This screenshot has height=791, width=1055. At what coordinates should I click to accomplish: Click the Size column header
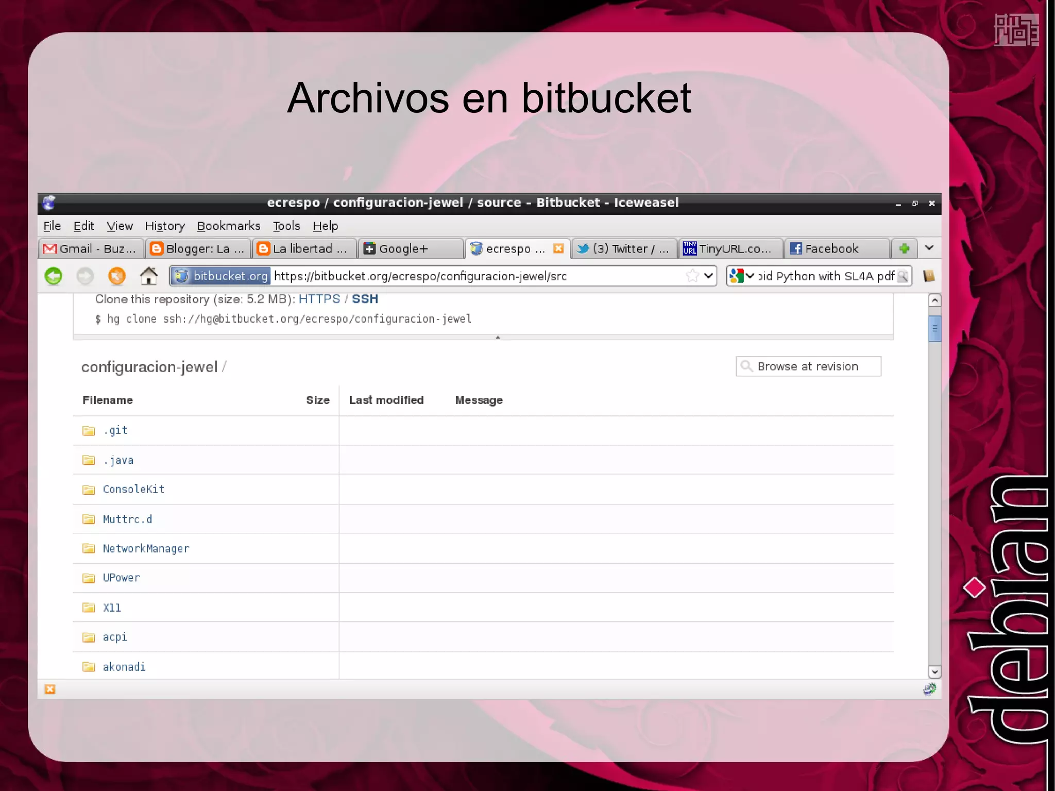click(318, 400)
